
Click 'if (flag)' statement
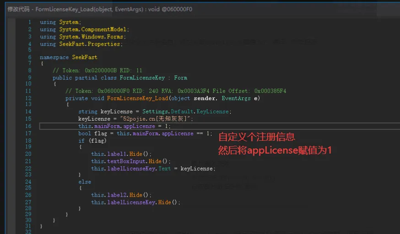[92, 141]
